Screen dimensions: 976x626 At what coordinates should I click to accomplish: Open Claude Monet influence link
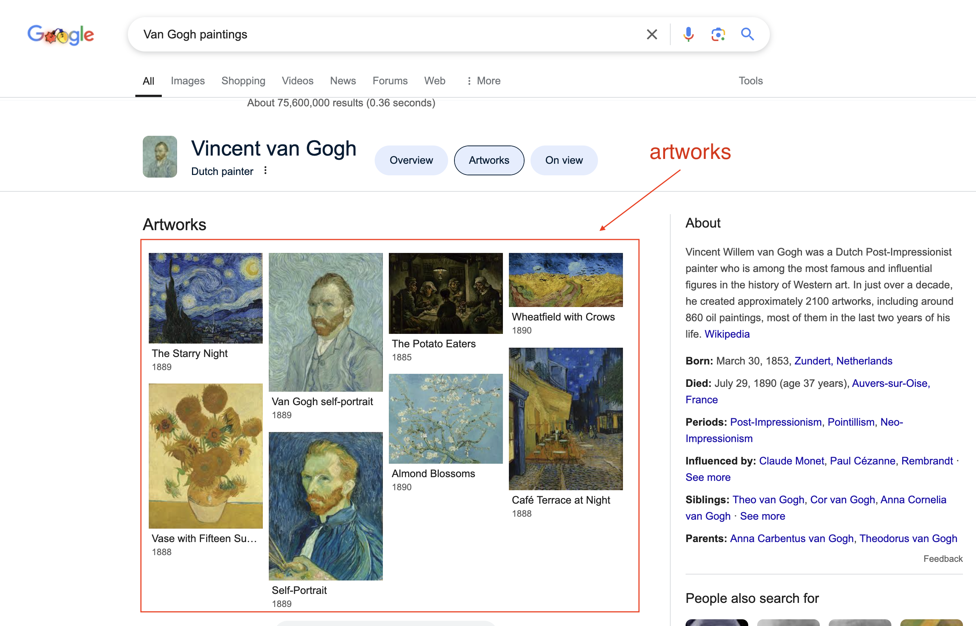point(791,461)
